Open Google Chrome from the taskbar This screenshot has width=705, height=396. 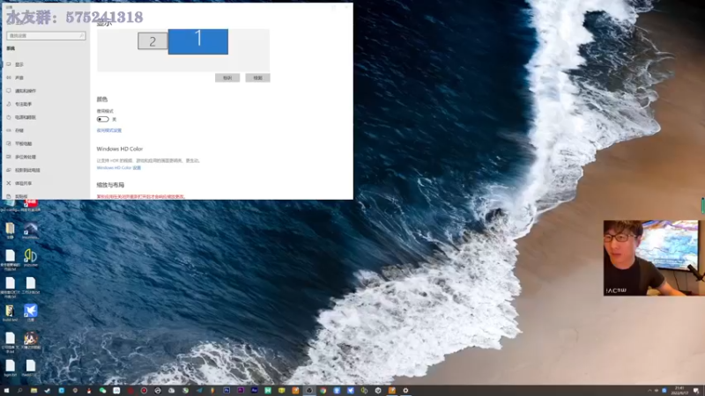click(x=323, y=391)
